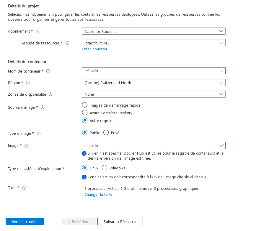Click in the Image input field

[154, 145]
